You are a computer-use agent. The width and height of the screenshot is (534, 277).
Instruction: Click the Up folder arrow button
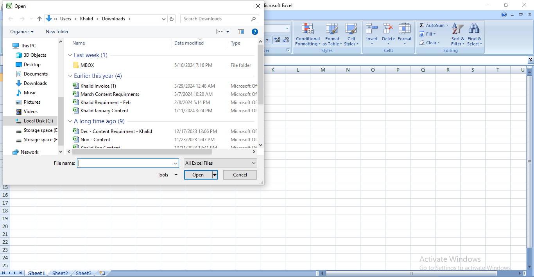pos(39,19)
